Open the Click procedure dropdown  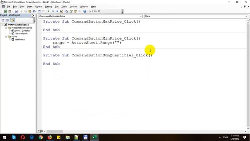pos(246,16)
